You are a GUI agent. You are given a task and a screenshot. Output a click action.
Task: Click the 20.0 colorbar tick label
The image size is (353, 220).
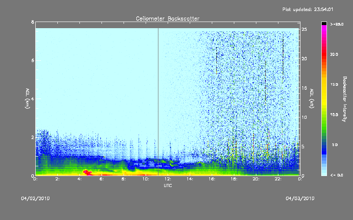tap(334, 54)
